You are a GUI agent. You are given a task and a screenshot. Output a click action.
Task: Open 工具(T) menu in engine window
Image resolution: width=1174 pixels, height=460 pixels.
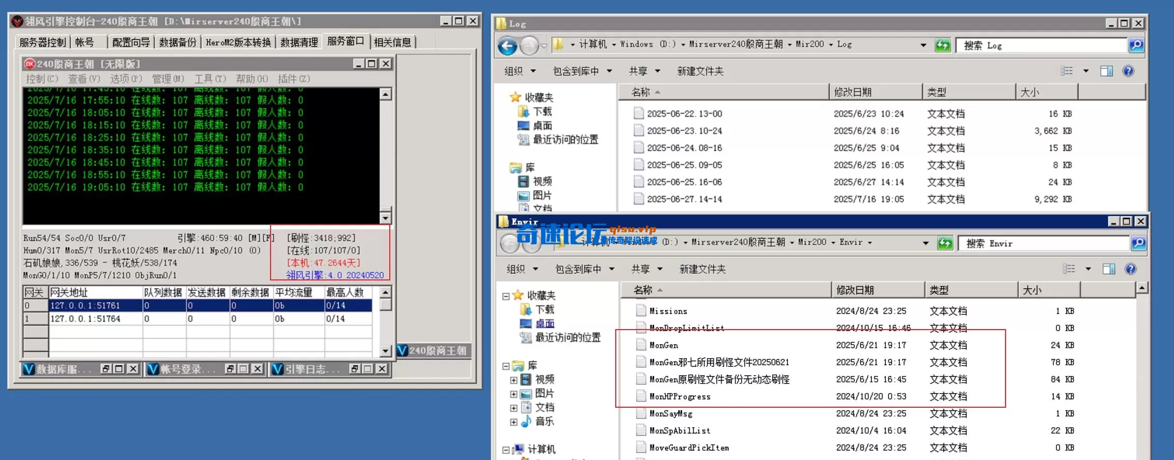coord(210,79)
